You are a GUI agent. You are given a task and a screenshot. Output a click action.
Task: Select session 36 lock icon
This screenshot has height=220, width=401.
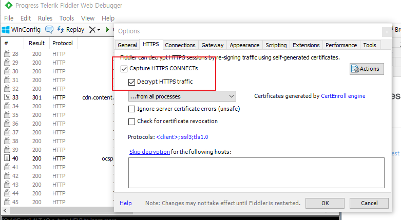[x=7, y=123]
